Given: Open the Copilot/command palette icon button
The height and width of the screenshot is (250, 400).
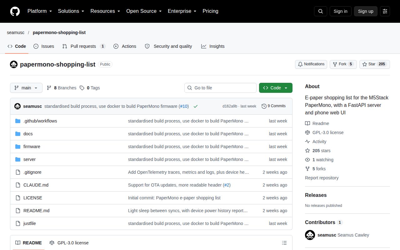Looking at the screenshot, I should click(x=385, y=11).
